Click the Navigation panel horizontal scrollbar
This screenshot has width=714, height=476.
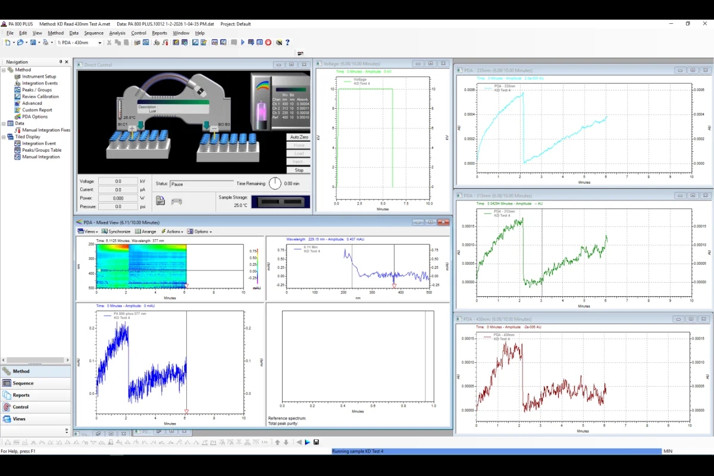point(35,360)
